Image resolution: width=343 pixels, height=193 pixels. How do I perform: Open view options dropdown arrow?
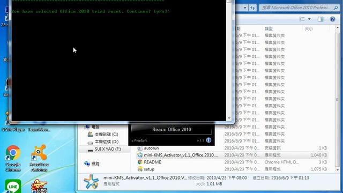(309, 19)
